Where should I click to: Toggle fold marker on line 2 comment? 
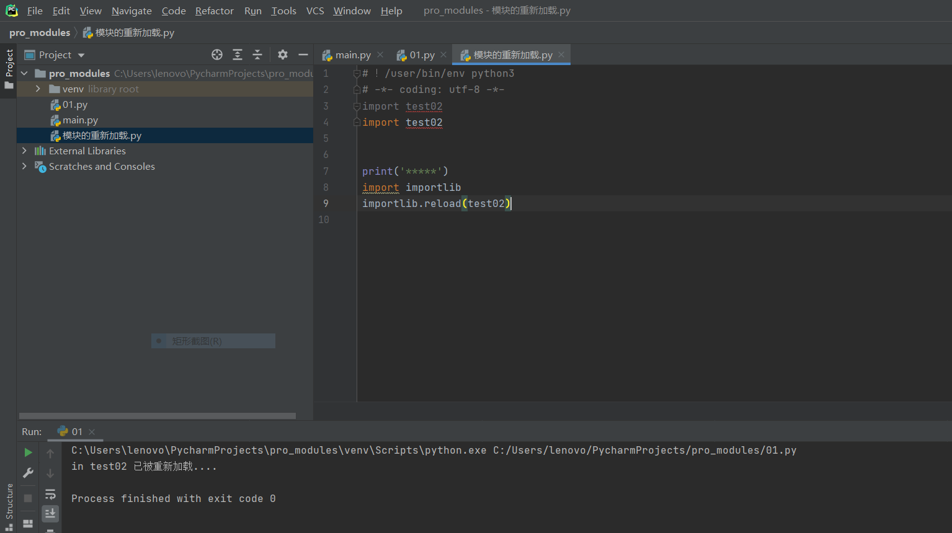coord(357,90)
